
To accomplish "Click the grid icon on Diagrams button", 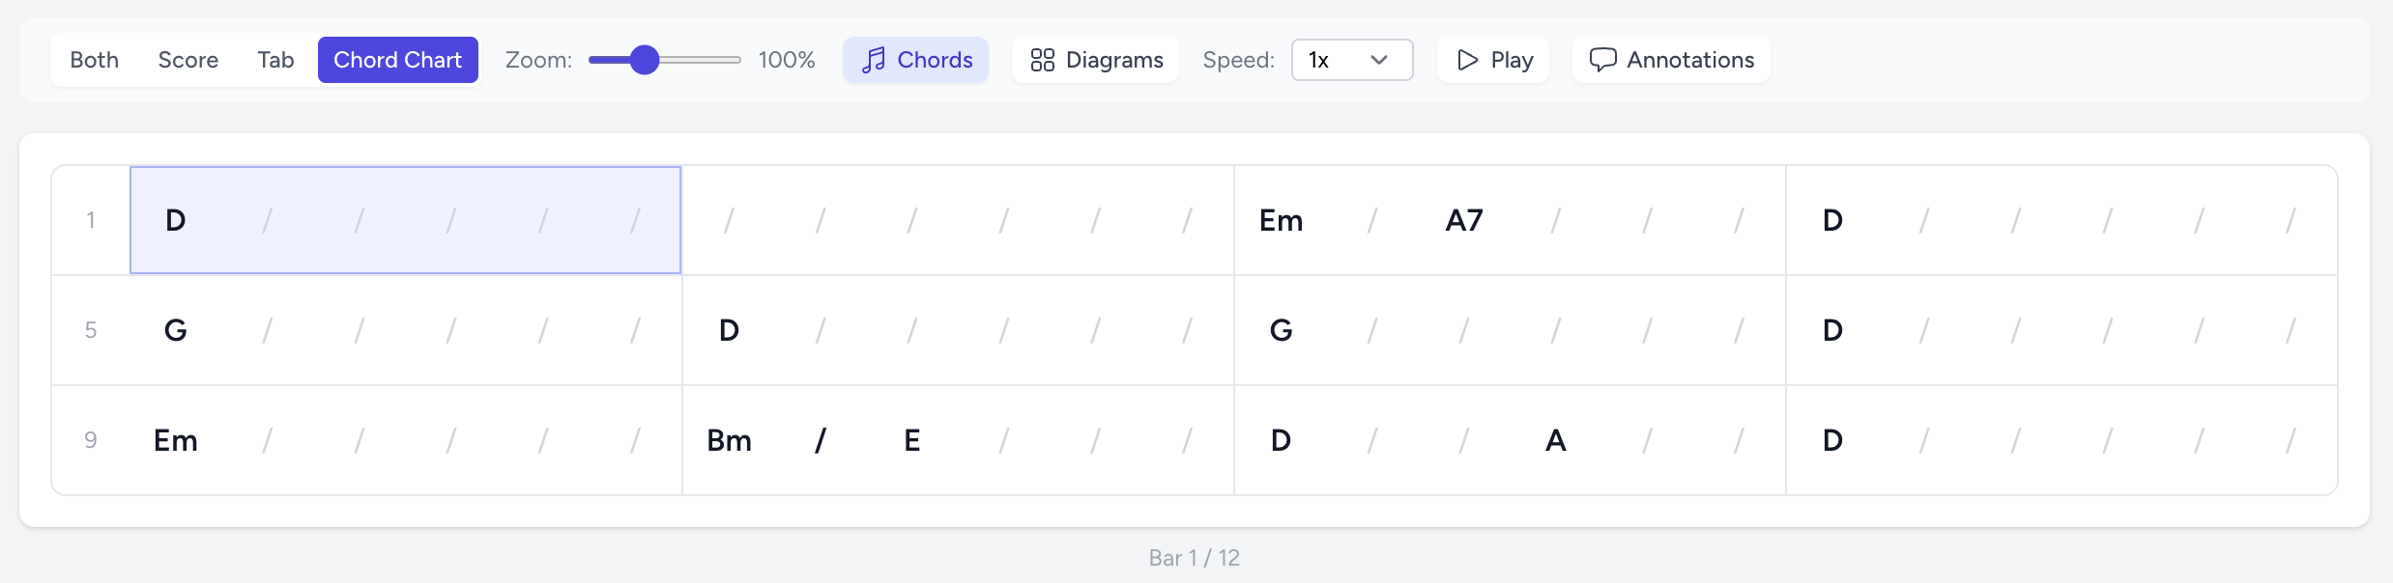I will point(1042,60).
